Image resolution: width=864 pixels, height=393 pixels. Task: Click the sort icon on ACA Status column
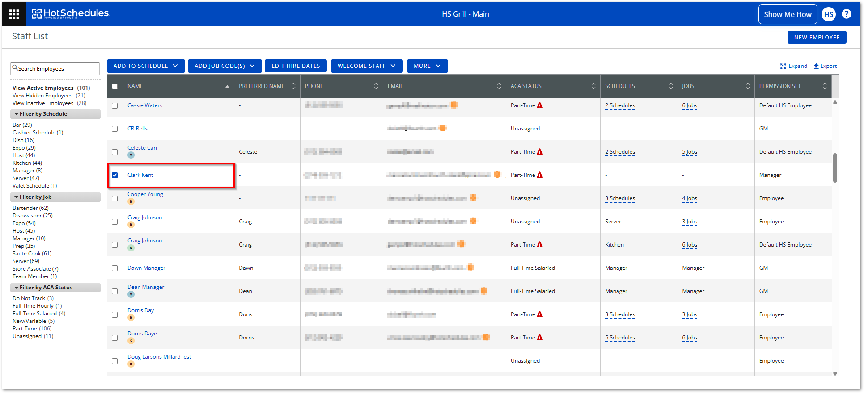(x=593, y=86)
